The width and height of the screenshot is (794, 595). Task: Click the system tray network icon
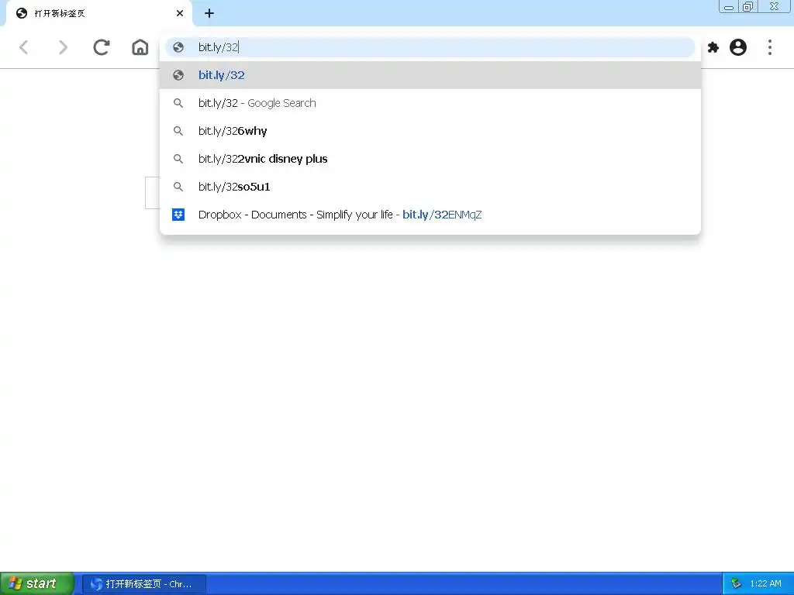tap(737, 584)
